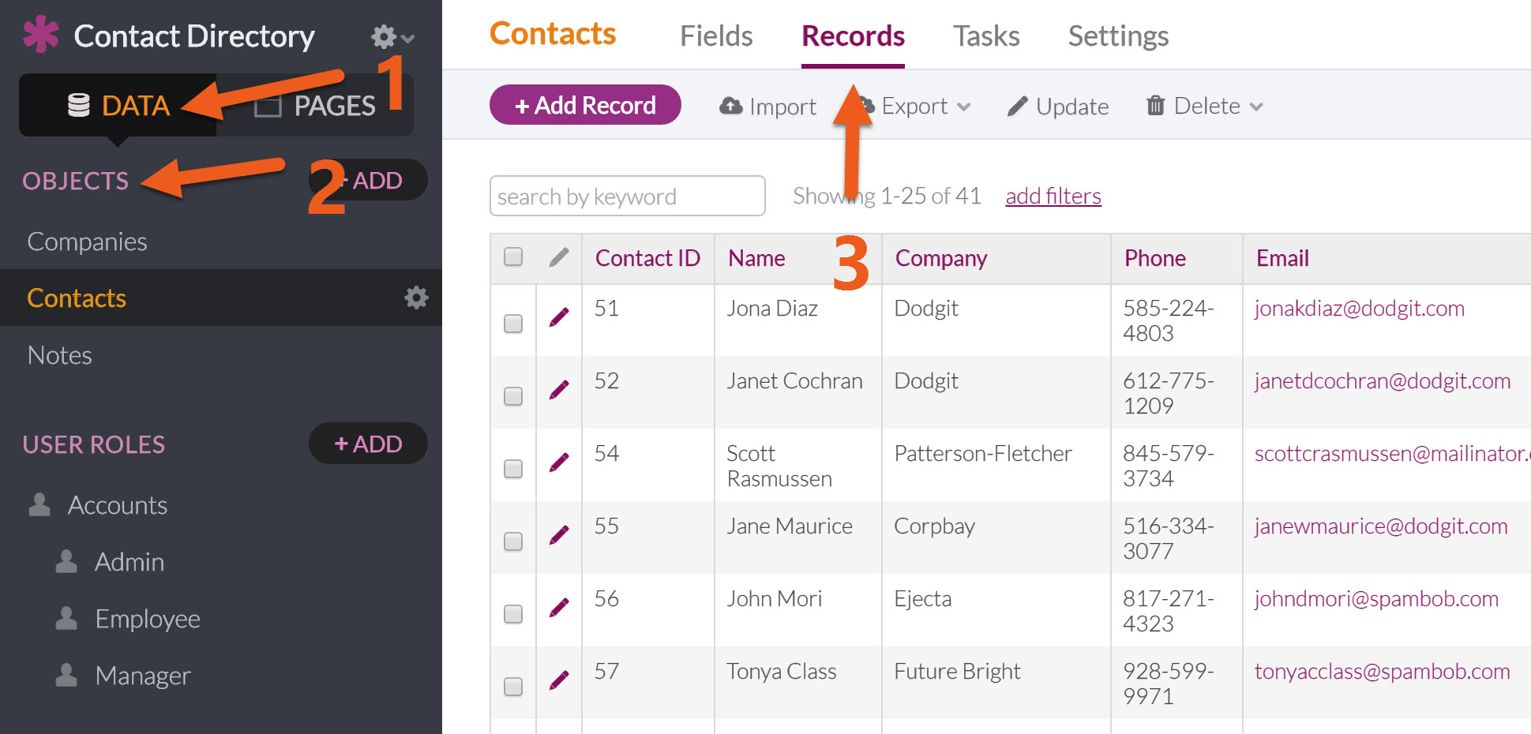Screen dimensions: 1531x734
Task: Add a new object with + ADD
Action: (368, 180)
